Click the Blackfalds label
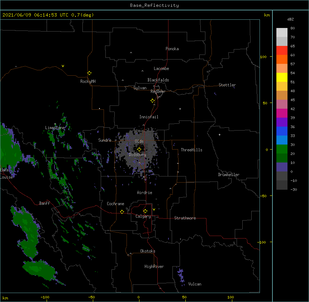The width and height of the screenshot is (309, 302). [x=158, y=80]
